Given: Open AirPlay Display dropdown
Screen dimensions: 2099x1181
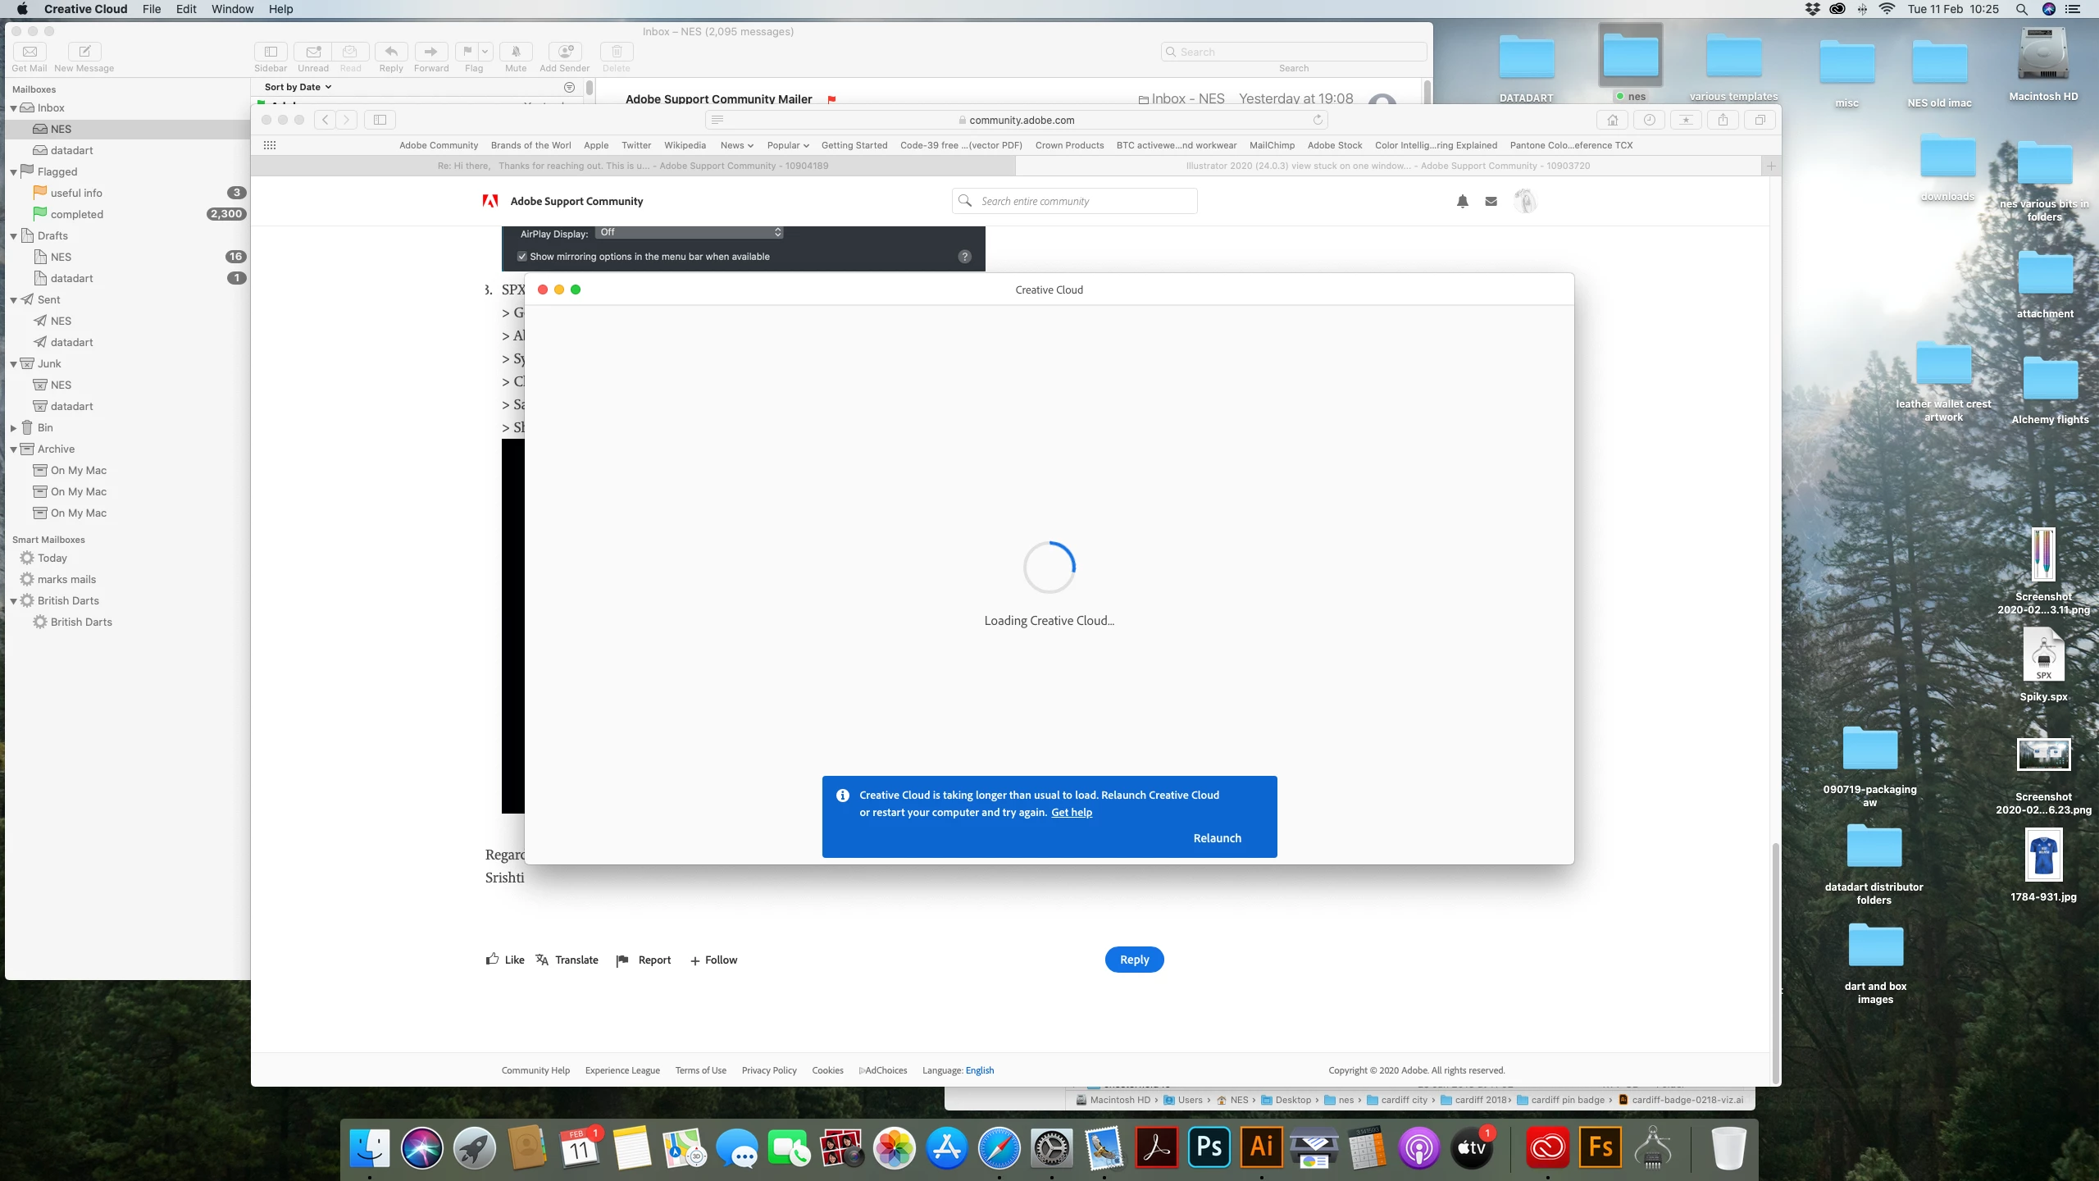Looking at the screenshot, I should 689,233.
